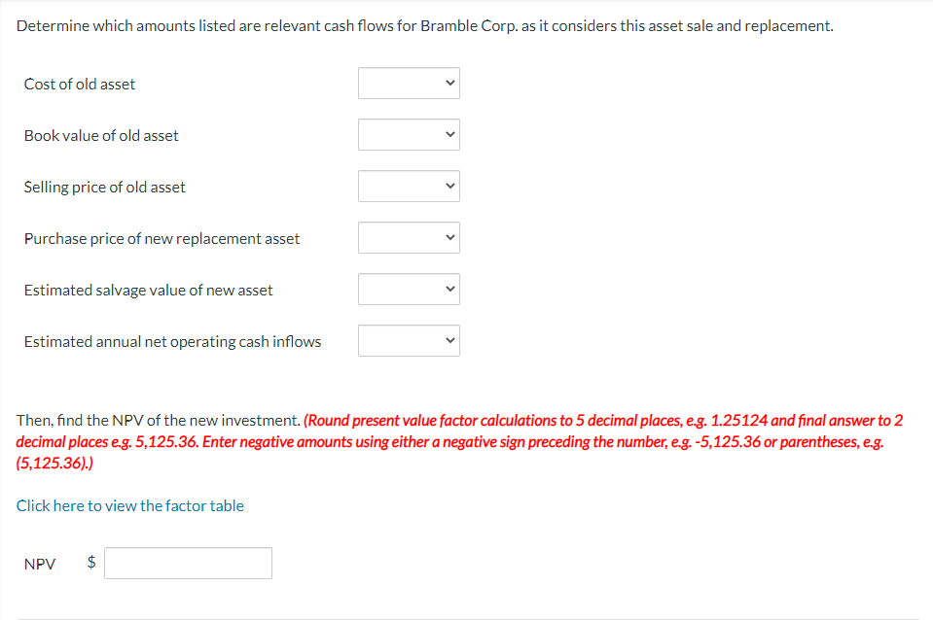This screenshot has height=620, width=933.
Task: Open the Estimated annual net operating cash inflows dropdown
Action: click(409, 340)
